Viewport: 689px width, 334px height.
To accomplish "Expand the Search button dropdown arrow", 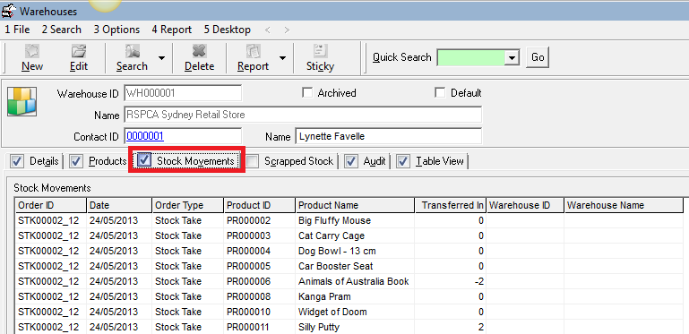I will (161, 58).
